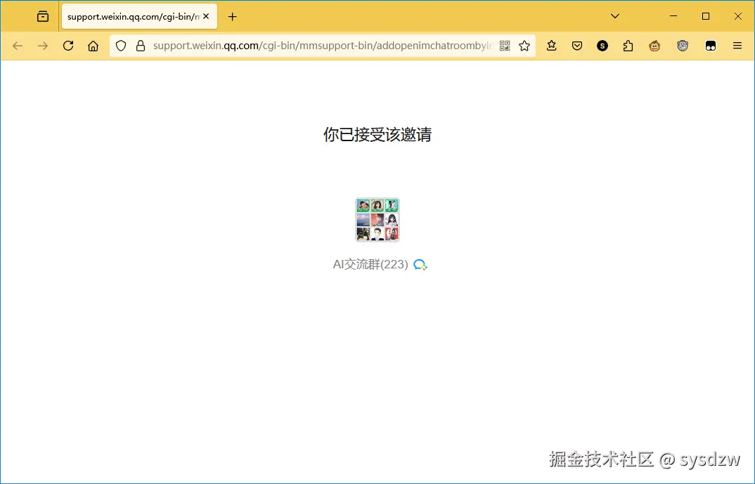This screenshot has width=755, height=484.
Task: Click the dark 'S' extension icon
Action: [x=602, y=46]
